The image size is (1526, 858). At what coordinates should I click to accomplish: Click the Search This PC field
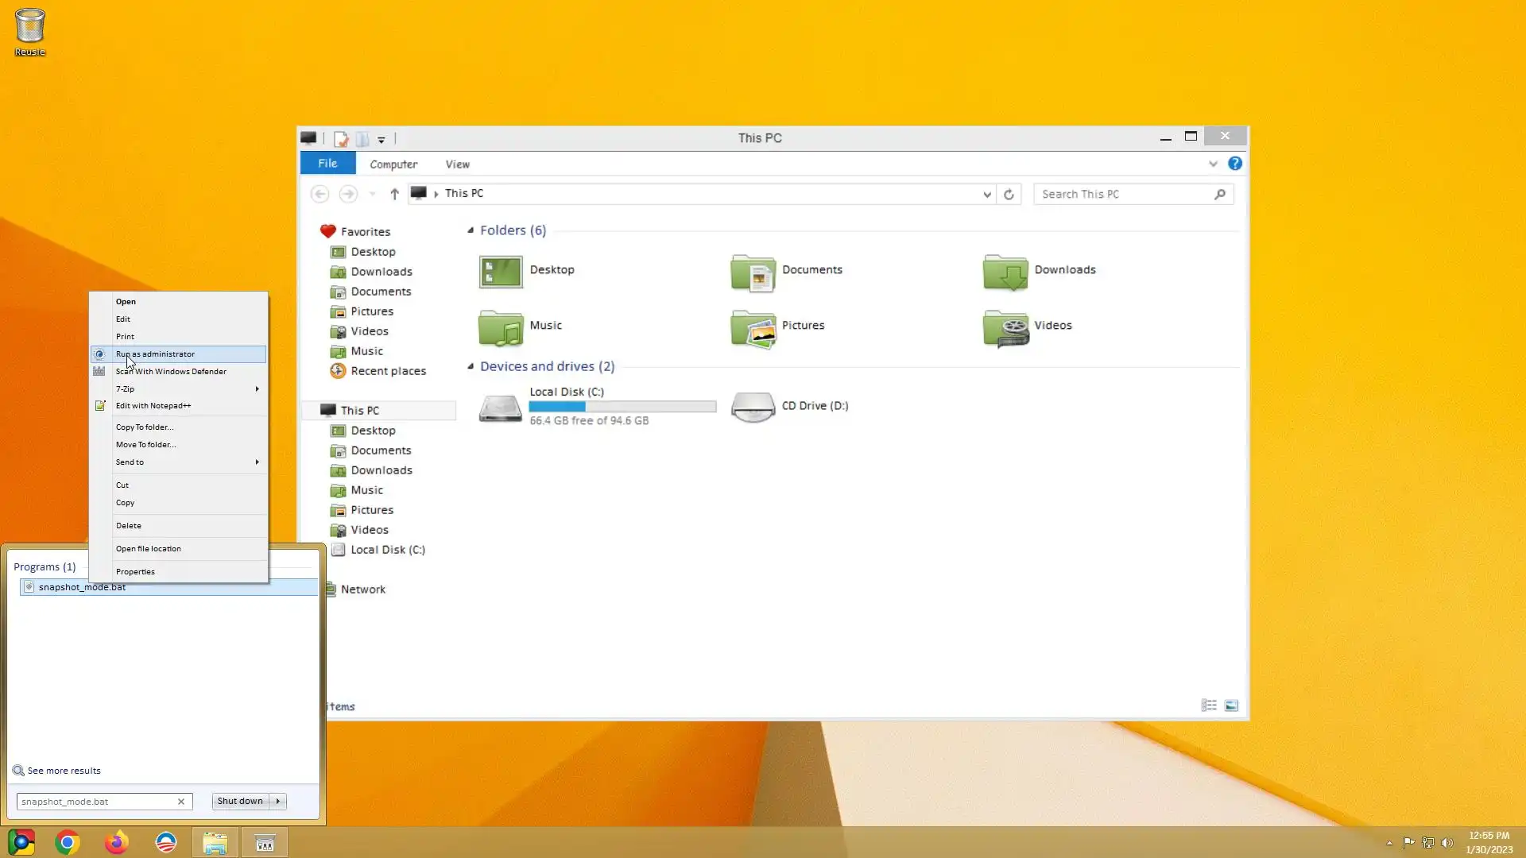point(1124,195)
